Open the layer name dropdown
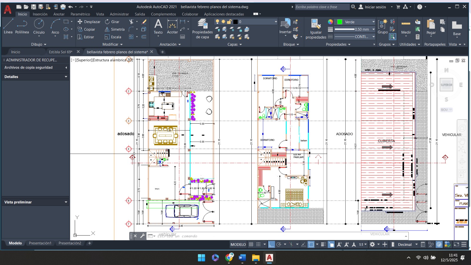Screen dimensions: 471x265 click(276, 22)
